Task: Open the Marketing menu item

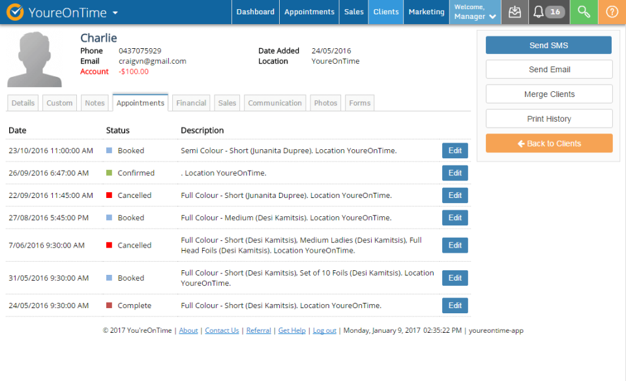Action: 426,12
